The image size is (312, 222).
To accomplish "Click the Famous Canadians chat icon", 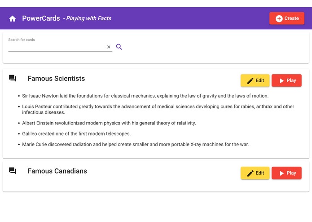I will (12, 171).
